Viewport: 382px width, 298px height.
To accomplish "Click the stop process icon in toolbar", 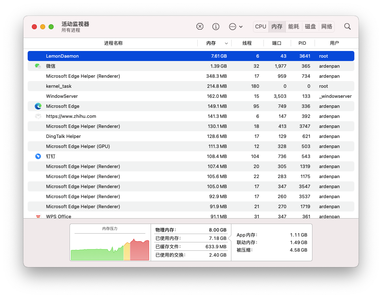I will tap(200, 26).
